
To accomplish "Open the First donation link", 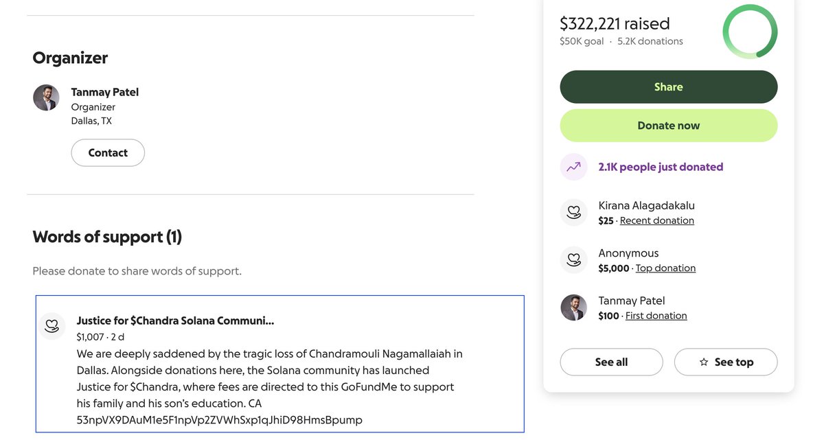I will (656, 316).
